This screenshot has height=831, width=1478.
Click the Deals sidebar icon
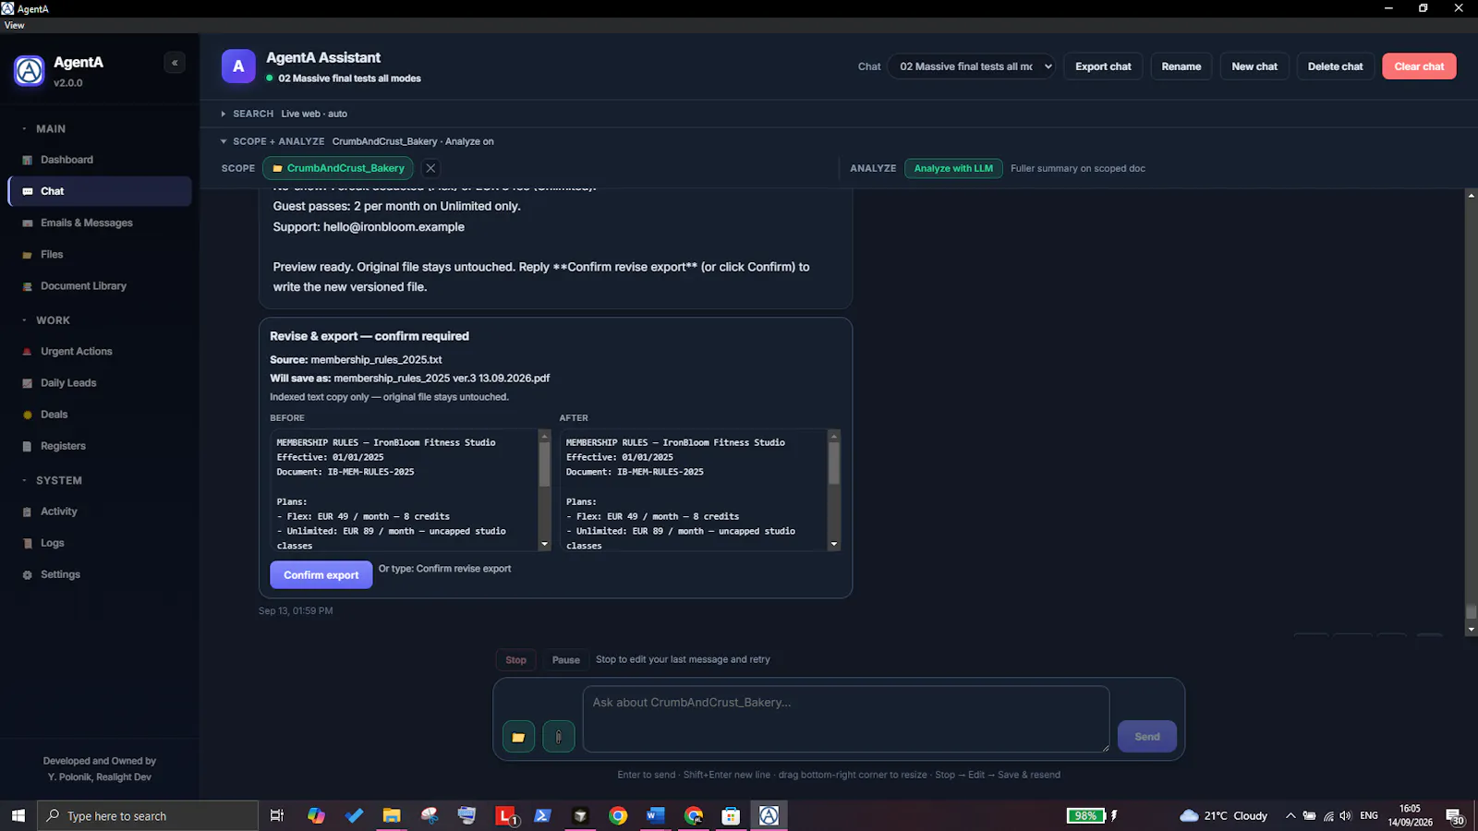28,415
